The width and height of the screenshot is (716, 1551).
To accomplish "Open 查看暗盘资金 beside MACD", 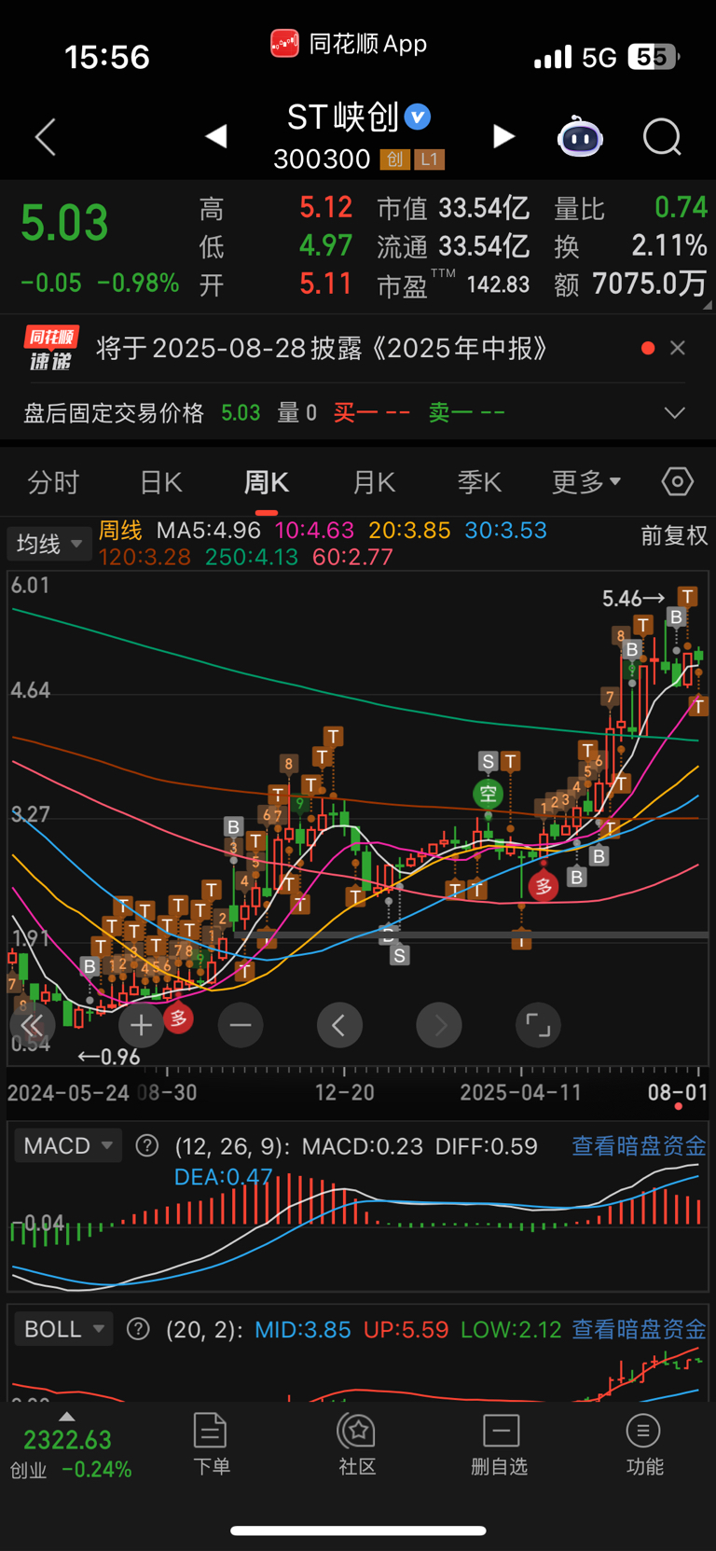I will click(x=639, y=1145).
